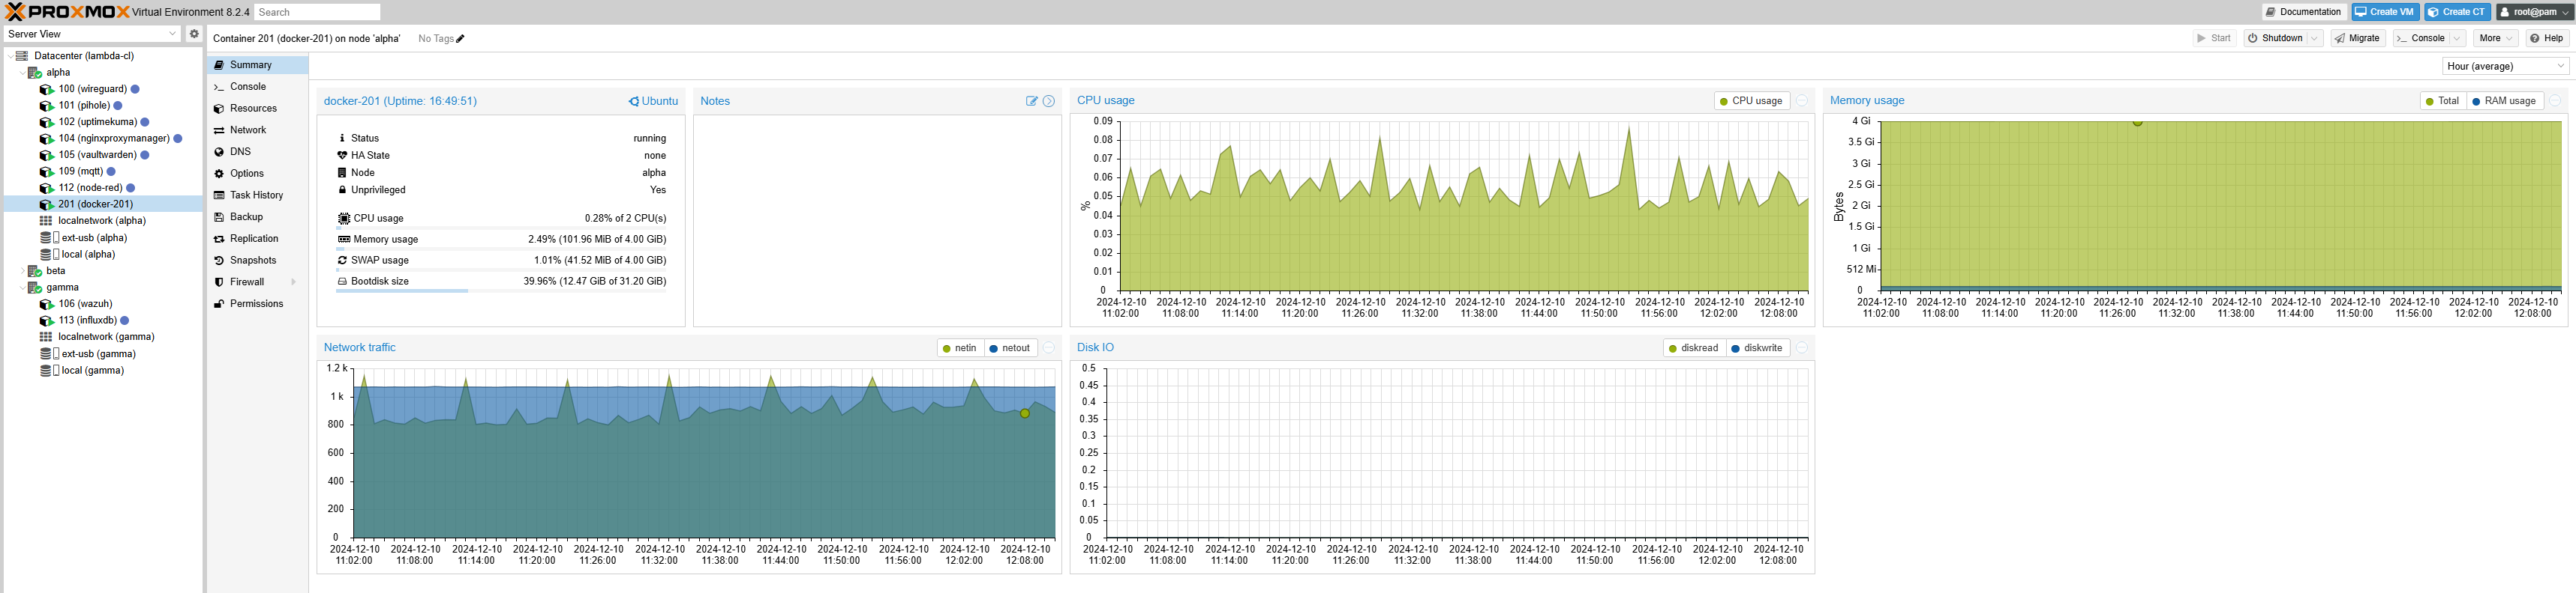The width and height of the screenshot is (2576, 593).
Task: Toggle the RAM usage series legend
Action: tap(2503, 101)
